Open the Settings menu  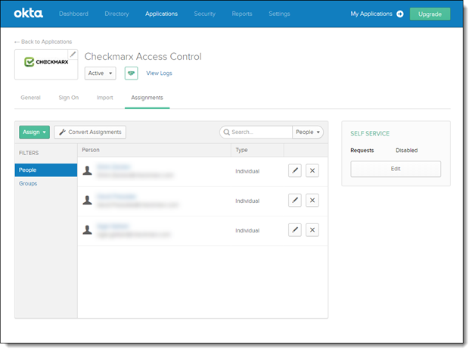(279, 14)
